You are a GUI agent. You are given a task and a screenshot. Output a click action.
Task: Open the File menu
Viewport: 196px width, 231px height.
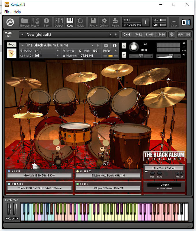(7, 12)
